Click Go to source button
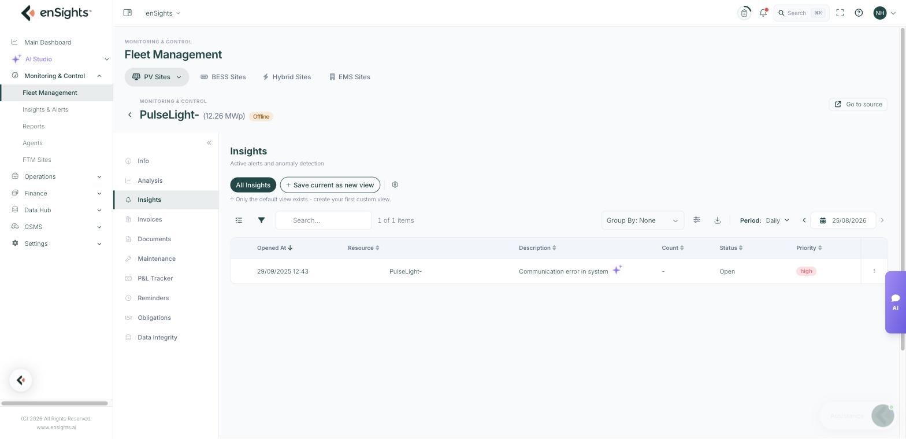The height and width of the screenshot is (439, 906). click(858, 104)
